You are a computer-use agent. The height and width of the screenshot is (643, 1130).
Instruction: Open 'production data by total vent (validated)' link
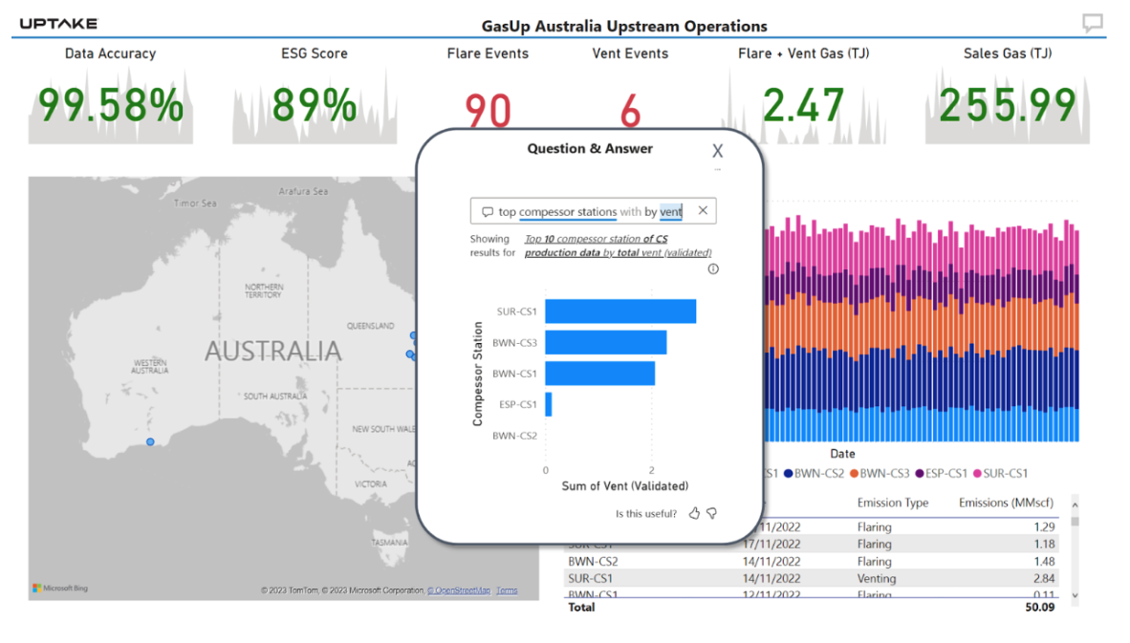pyautogui.click(x=618, y=253)
